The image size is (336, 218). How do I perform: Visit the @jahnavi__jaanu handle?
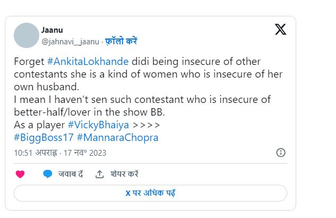pos(70,42)
